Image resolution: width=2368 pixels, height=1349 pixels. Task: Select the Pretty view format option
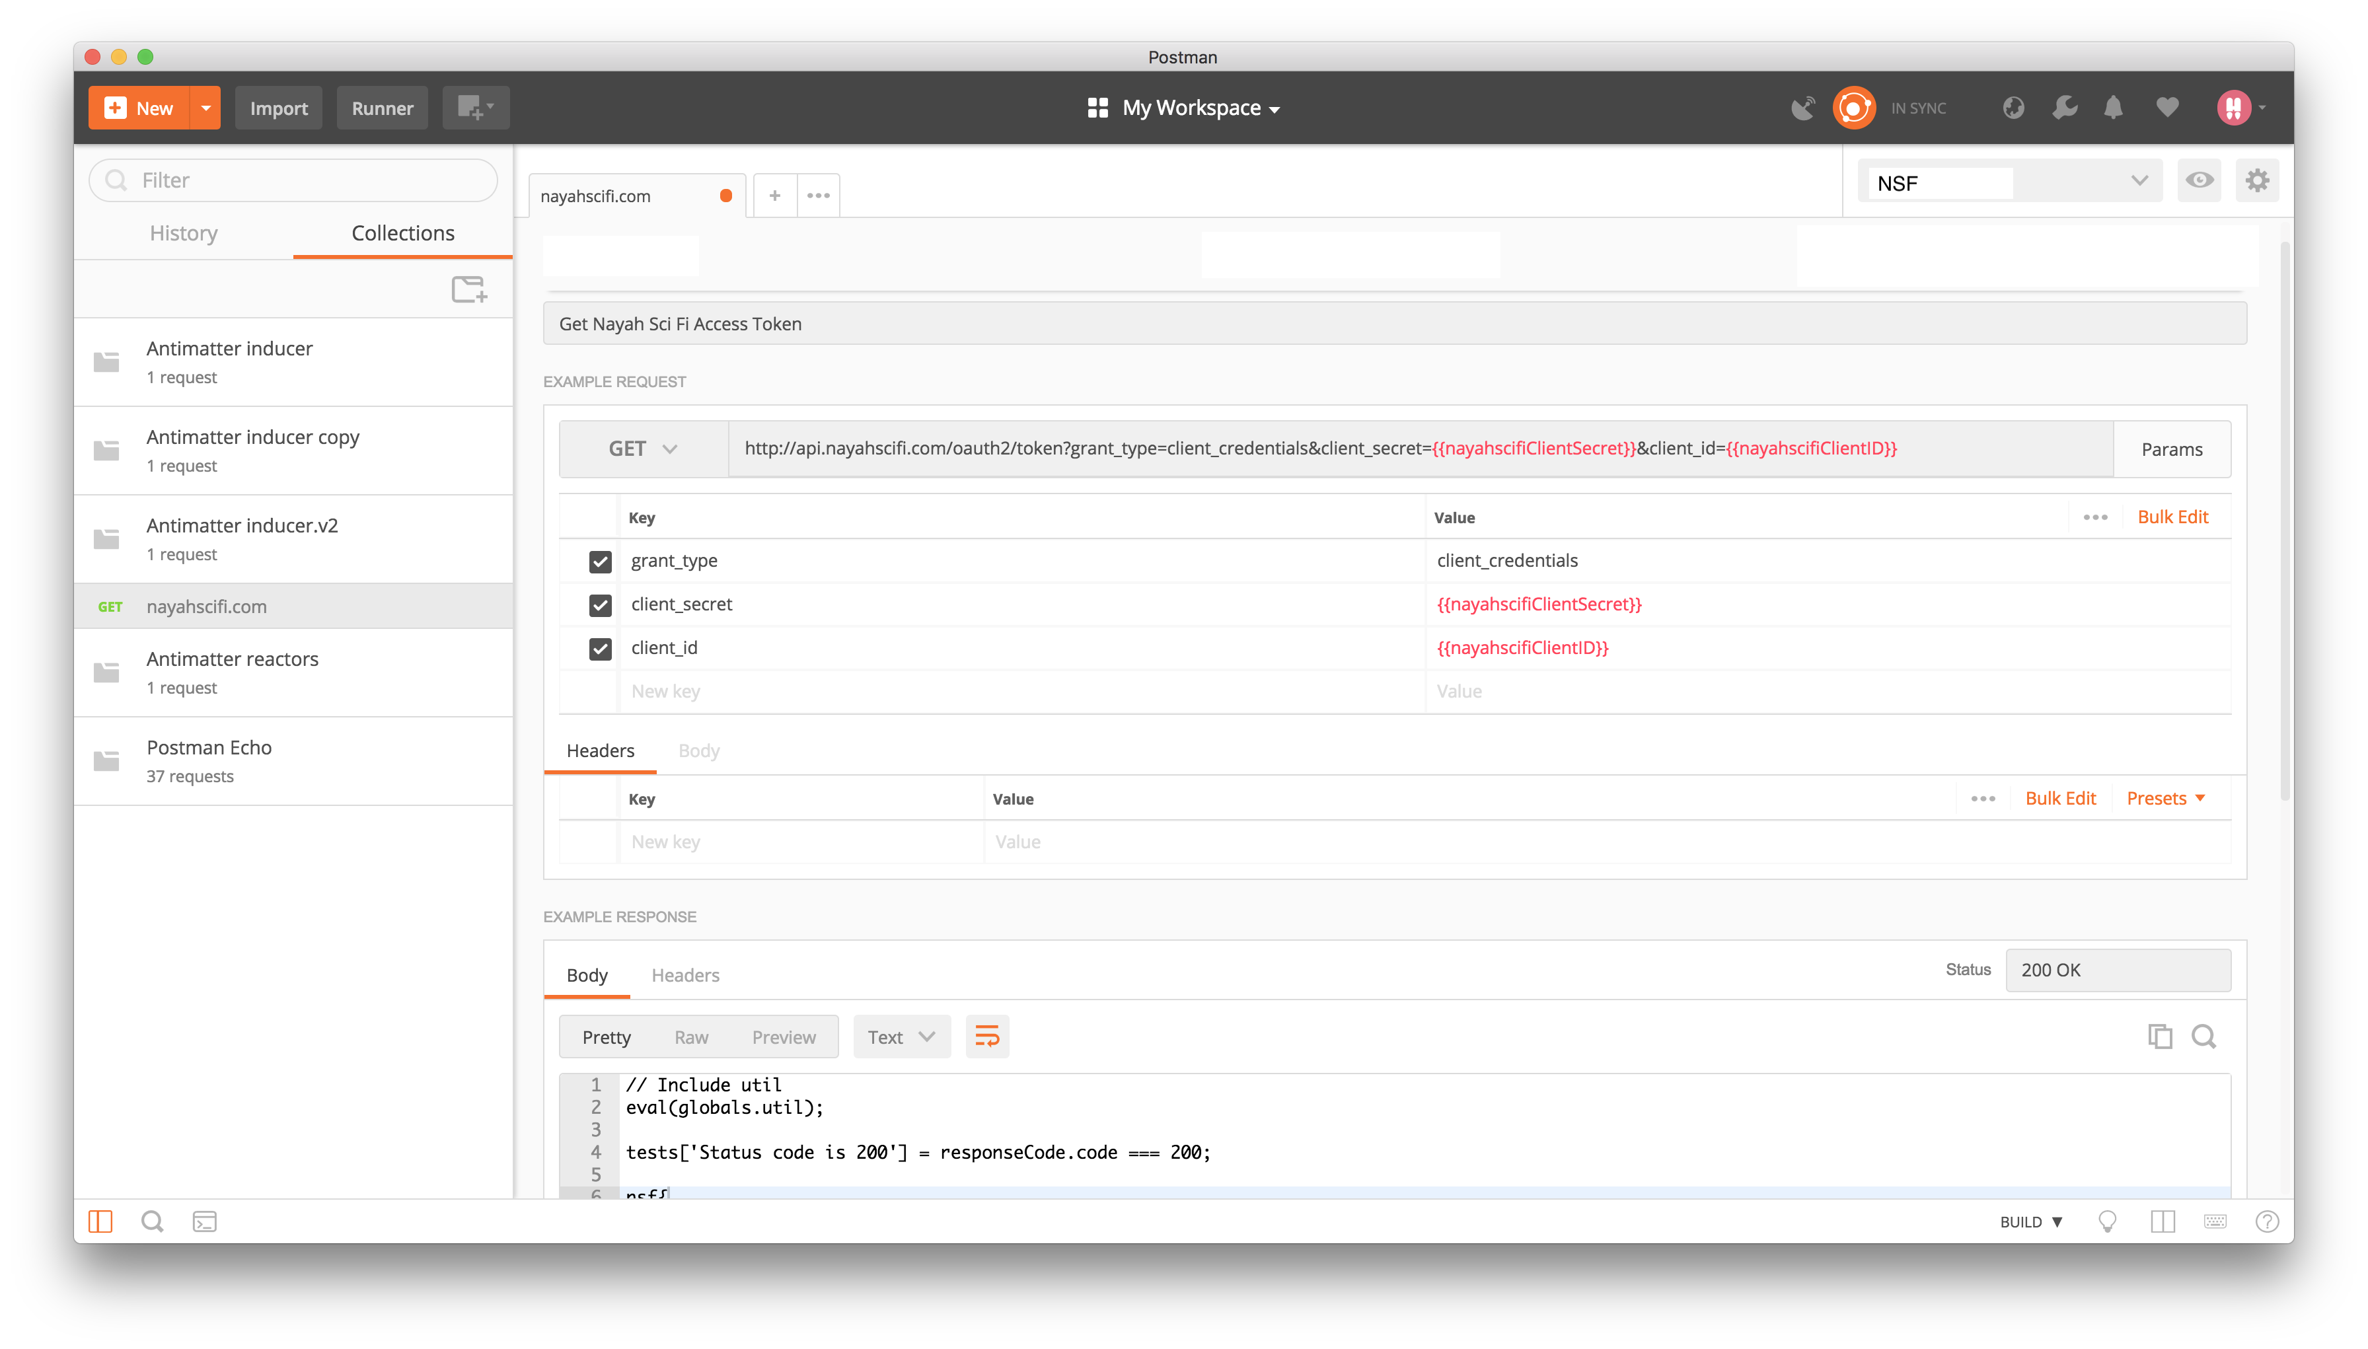[605, 1035]
